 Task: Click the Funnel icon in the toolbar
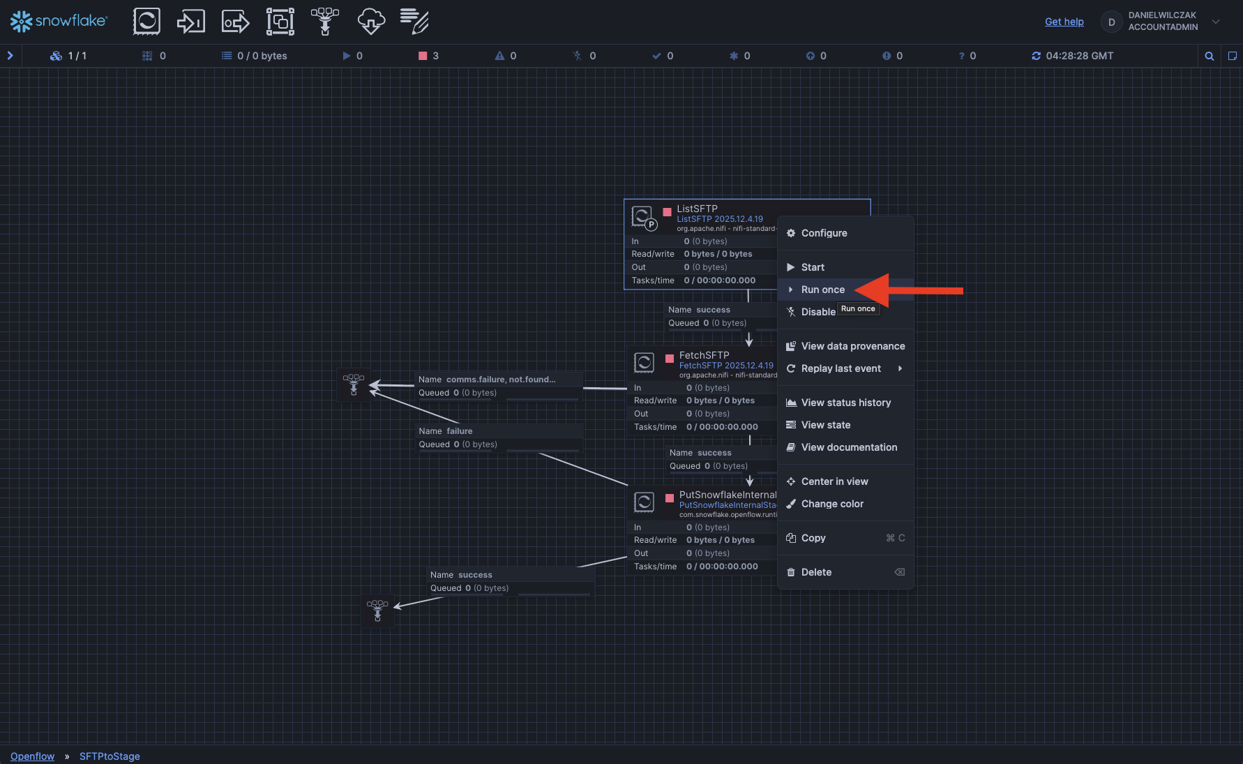pos(325,22)
